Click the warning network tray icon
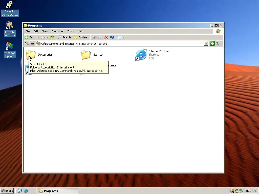 pos(236,191)
